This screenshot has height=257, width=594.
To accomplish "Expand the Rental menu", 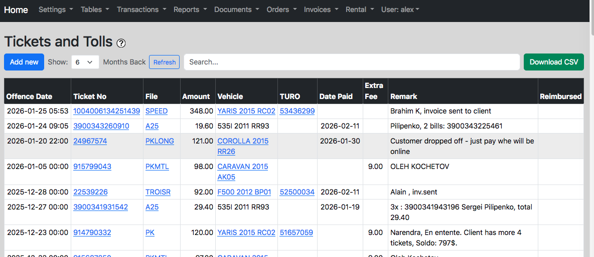I will click(x=359, y=9).
